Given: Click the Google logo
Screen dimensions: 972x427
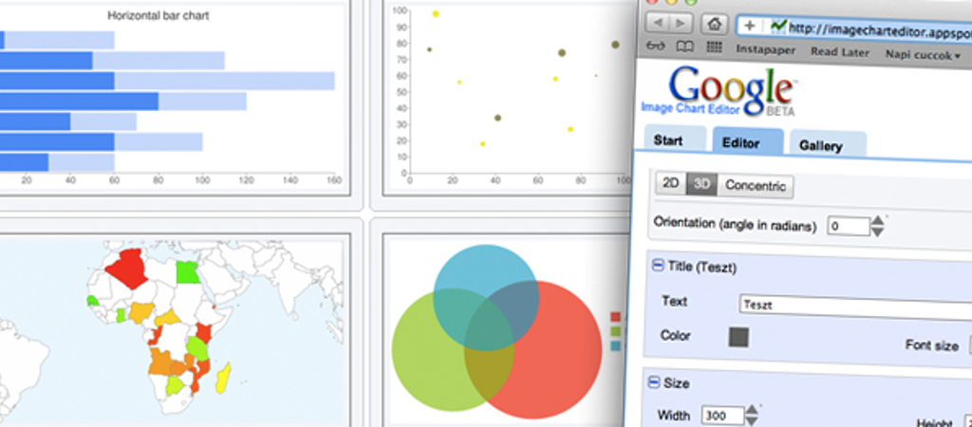Looking at the screenshot, I should click(732, 90).
